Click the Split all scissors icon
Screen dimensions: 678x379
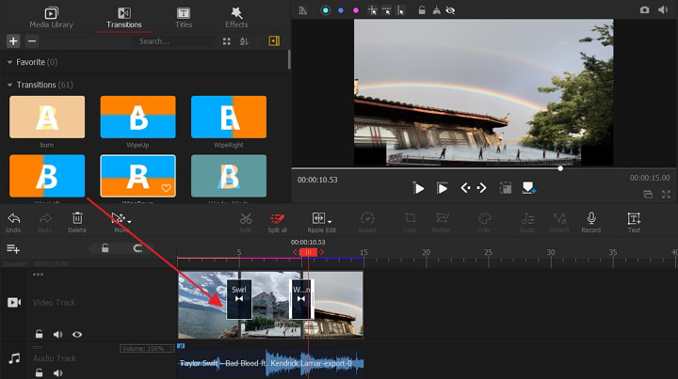pos(277,218)
